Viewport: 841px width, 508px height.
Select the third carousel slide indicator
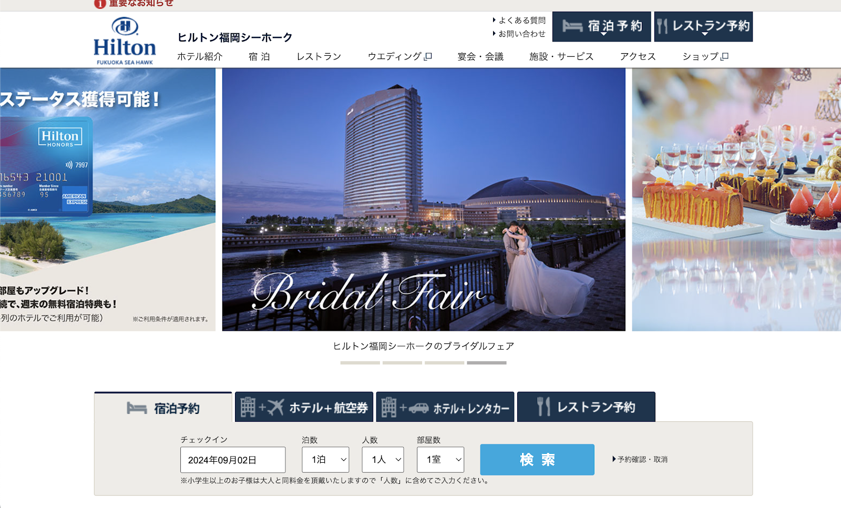tap(445, 363)
